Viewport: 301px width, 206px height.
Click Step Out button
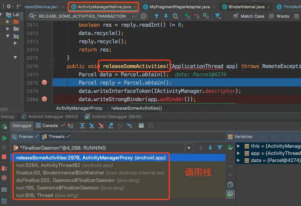coord(111,126)
